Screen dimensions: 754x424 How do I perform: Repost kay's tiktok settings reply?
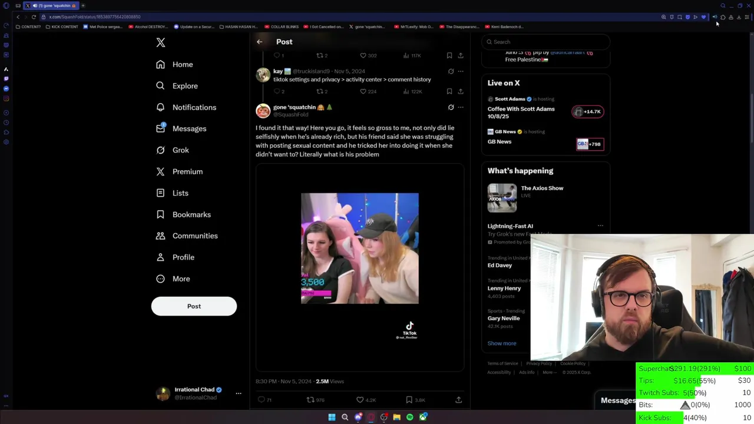(x=322, y=91)
